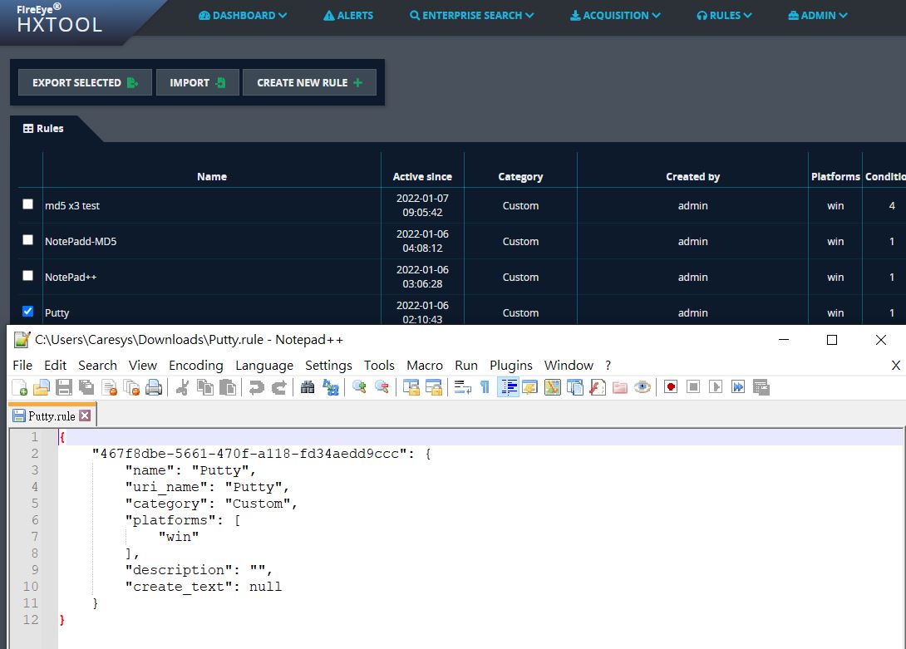This screenshot has height=649, width=906.
Task: Select the Paste icon in Notepad++ toolbar
Action: [228, 386]
